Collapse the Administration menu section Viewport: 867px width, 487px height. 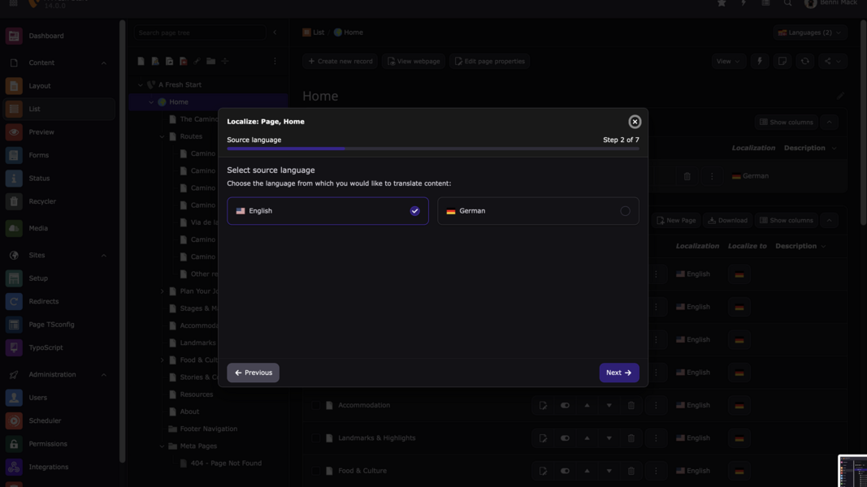(103, 375)
